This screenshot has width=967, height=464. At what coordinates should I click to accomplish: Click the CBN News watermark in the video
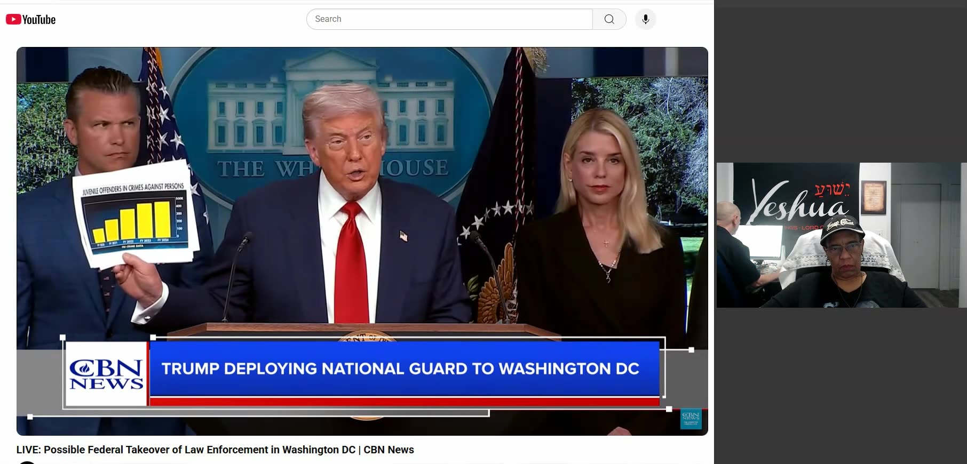tap(691, 419)
